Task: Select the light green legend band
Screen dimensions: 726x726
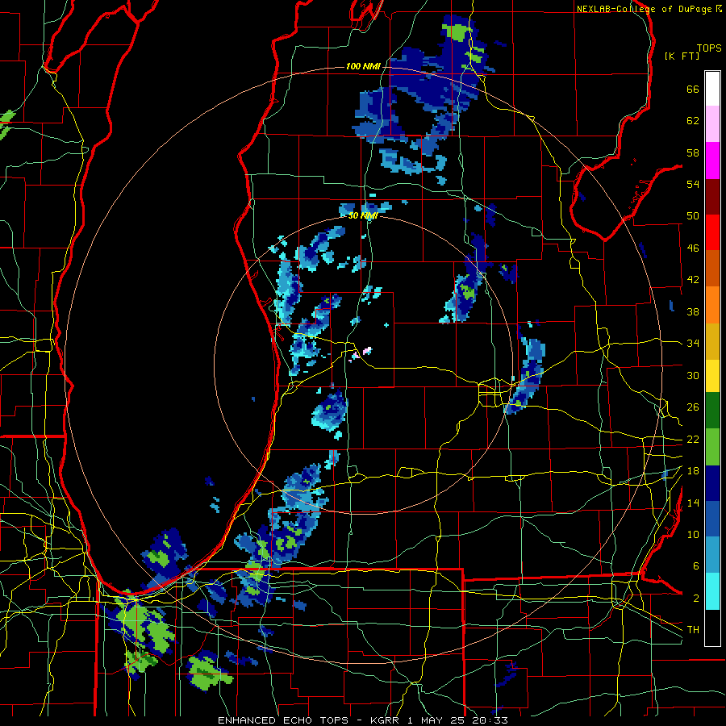Action: 712,446
